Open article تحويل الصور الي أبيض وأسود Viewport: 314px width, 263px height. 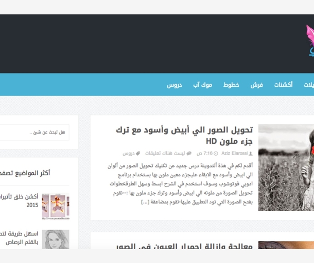(184, 136)
